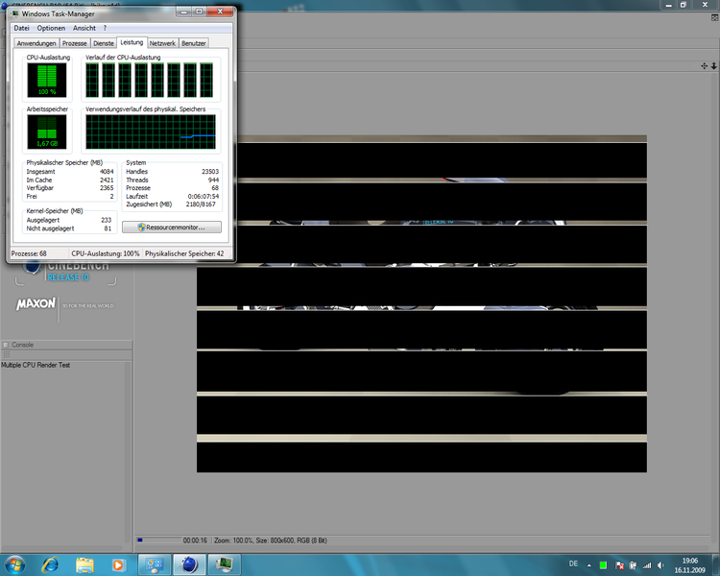
Task: Switch to the Netzwerk tab
Action: [162, 43]
